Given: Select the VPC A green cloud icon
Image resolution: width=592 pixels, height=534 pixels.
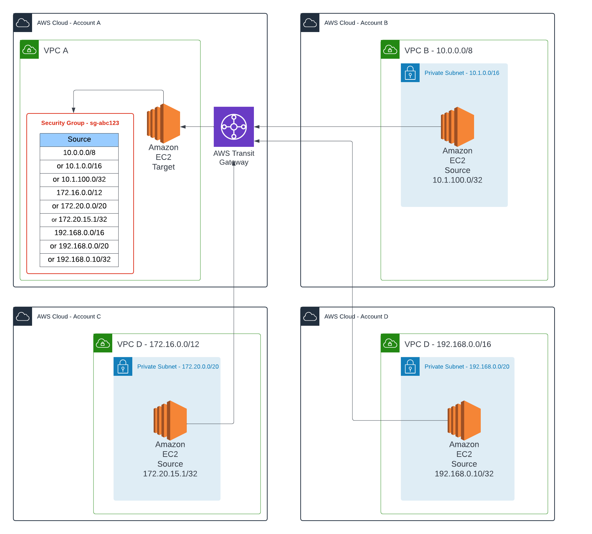Looking at the screenshot, I should pyautogui.click(x=29, y=49).
